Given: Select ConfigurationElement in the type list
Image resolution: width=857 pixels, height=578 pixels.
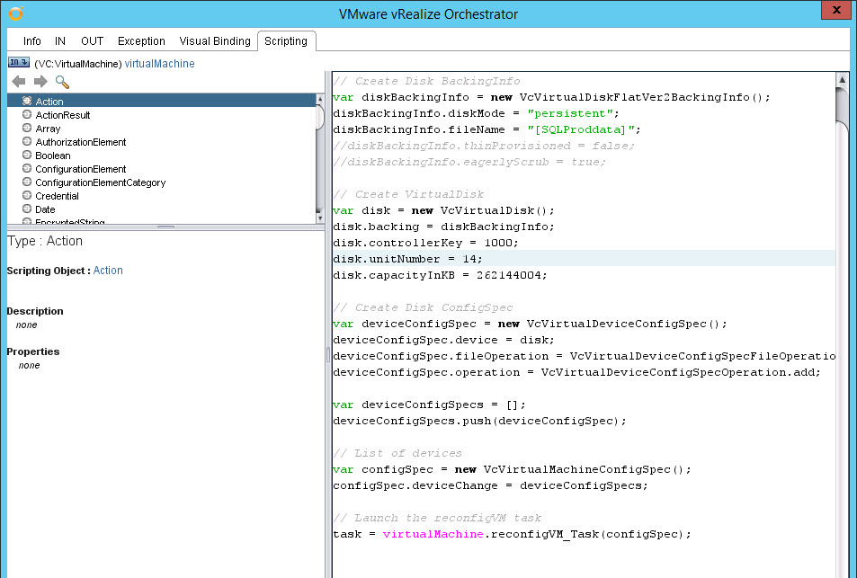Looking at the screenshot, I should (81, 169).
